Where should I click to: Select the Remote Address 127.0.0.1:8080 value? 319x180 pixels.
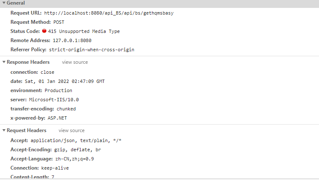pyautogui.click(x=72, y=40)
